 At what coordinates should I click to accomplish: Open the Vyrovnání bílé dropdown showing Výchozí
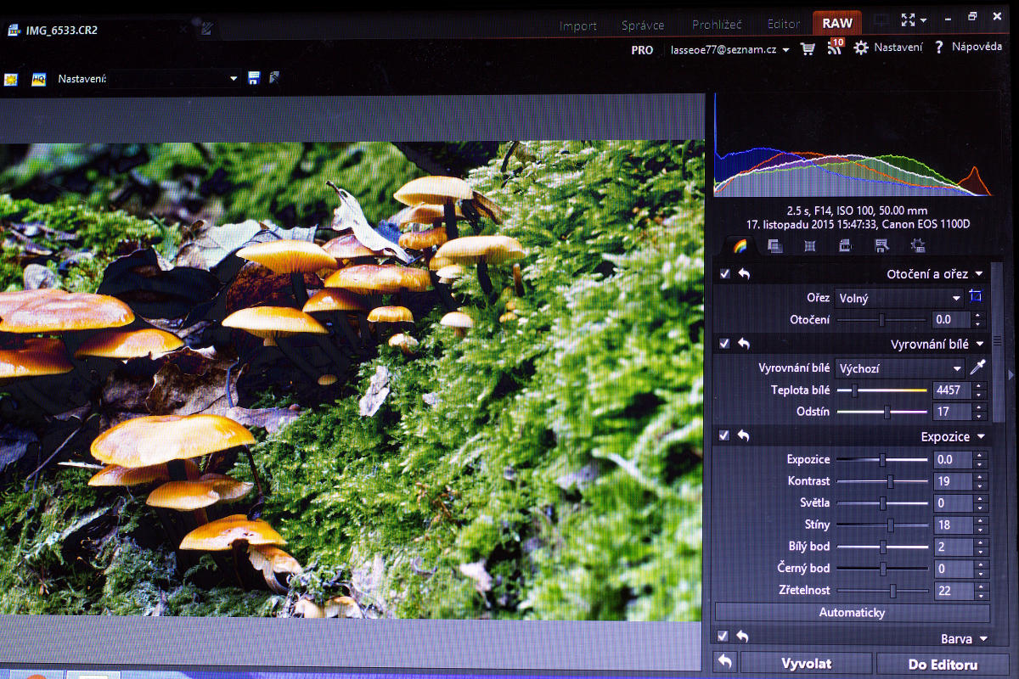coord(899,368)
